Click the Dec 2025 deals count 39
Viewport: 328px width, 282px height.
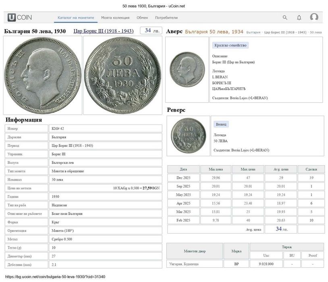pos(311,178)
